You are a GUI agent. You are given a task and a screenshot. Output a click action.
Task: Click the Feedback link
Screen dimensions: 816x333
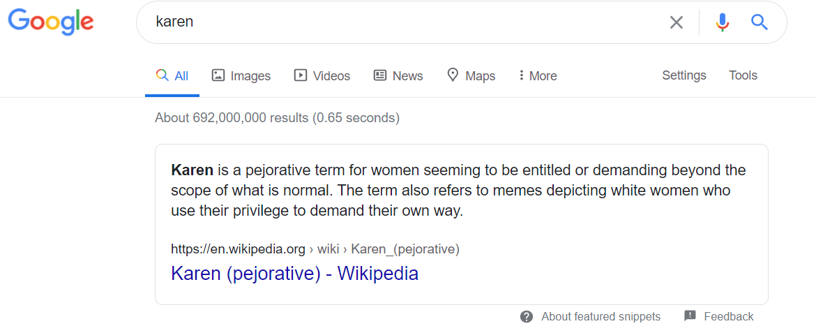(x=729, y=316)
